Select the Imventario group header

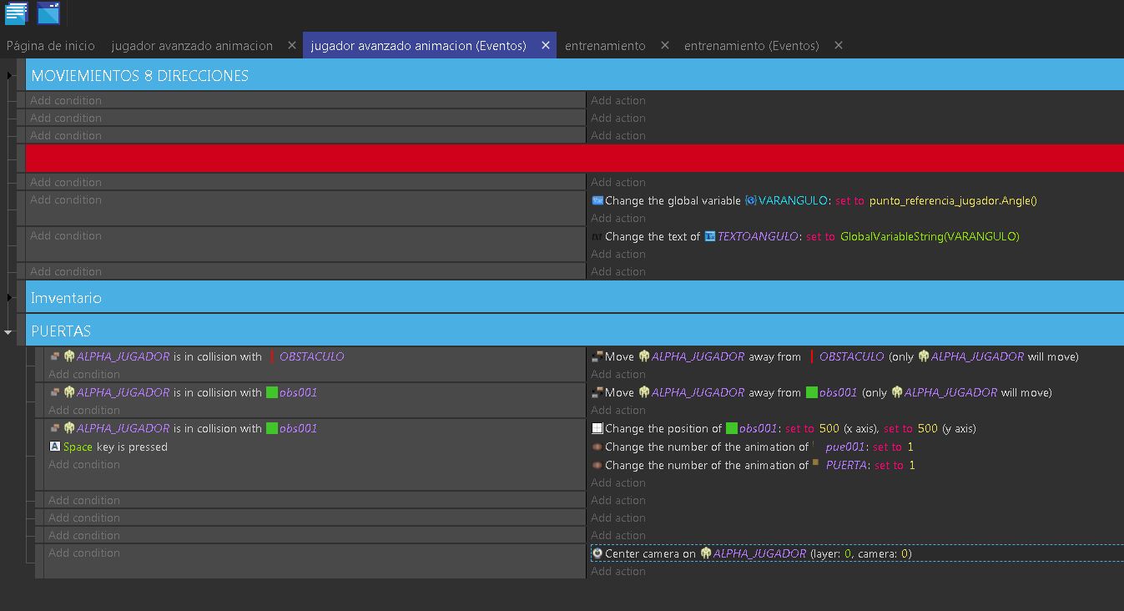coord(575,297)
